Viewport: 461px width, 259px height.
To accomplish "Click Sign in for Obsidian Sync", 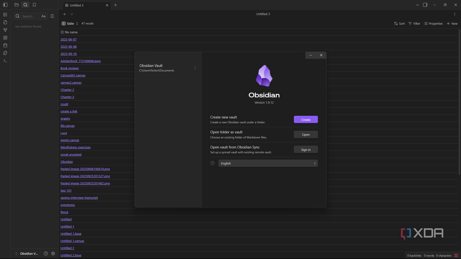I will click(306, 150).
